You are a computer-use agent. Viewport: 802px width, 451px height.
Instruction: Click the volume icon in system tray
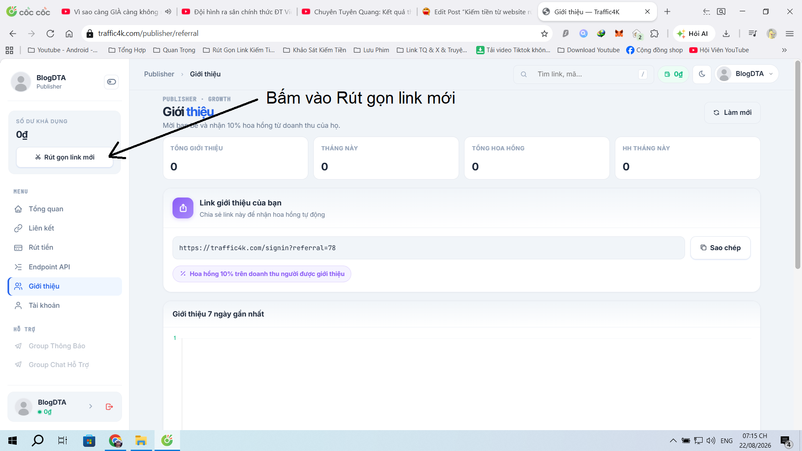(711, 441)
